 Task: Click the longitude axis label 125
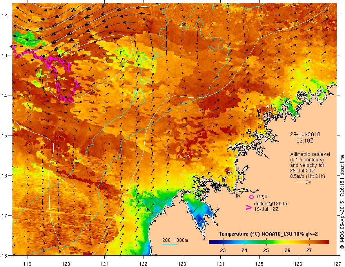(260, 264)
